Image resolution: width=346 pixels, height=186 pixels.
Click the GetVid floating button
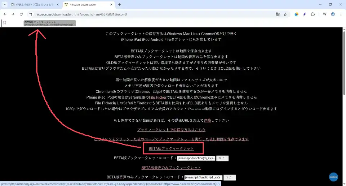click(x=333, y=177)
